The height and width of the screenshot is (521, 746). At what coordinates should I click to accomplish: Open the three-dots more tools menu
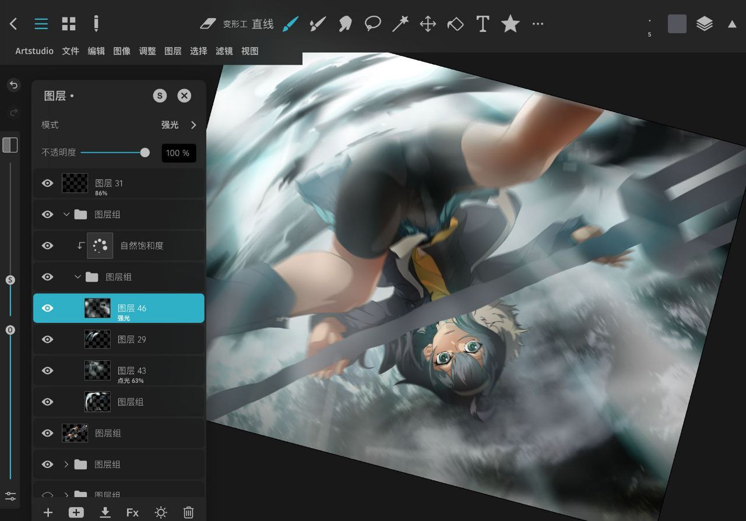[538, 24]
